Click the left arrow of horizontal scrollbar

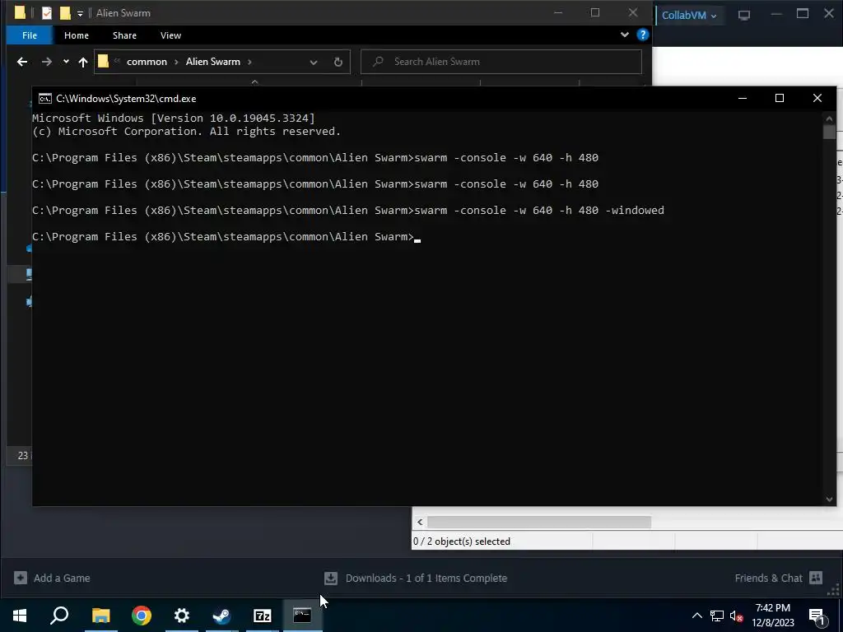click(x=420, y=522)
